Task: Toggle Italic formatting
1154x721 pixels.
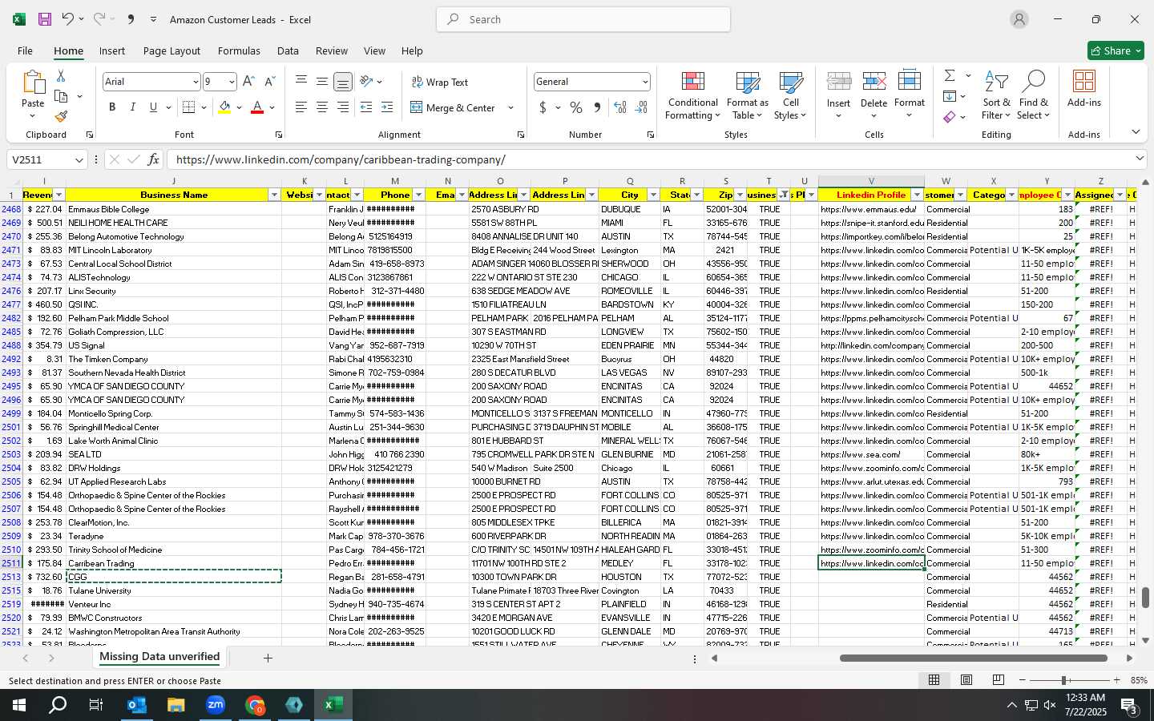Action: [132, 107]
